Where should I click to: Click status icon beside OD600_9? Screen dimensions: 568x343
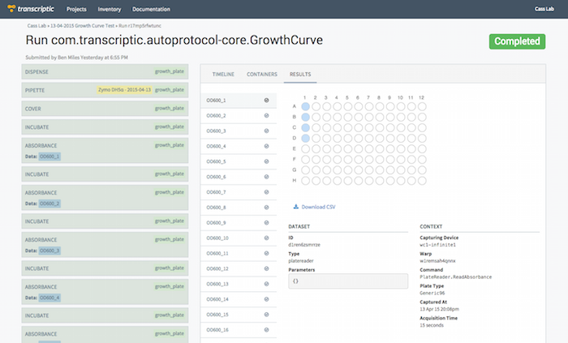click(x=266, y=222)
